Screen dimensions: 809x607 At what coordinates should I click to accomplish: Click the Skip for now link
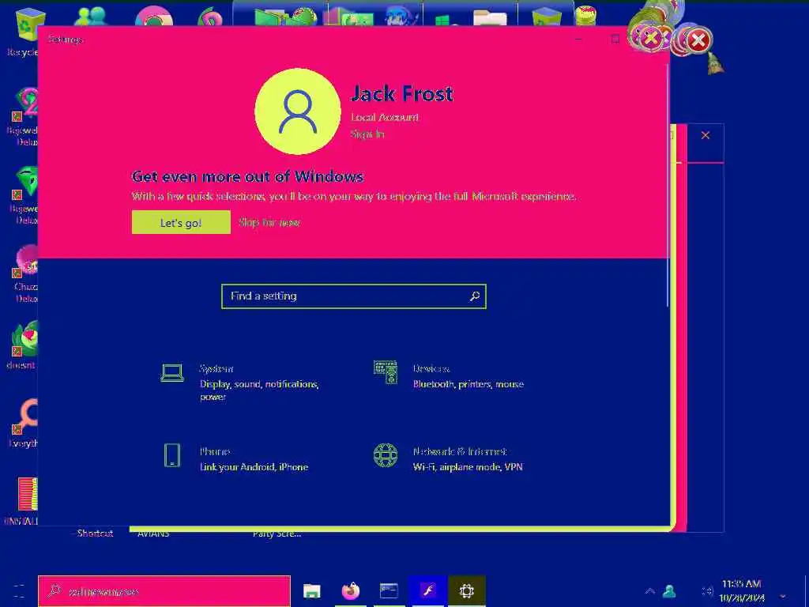point(269,222)
